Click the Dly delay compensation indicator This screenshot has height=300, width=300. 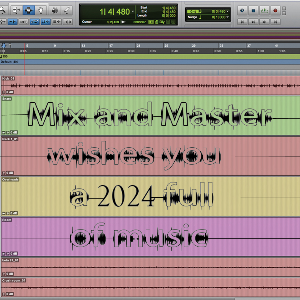(x=162, y=22)
